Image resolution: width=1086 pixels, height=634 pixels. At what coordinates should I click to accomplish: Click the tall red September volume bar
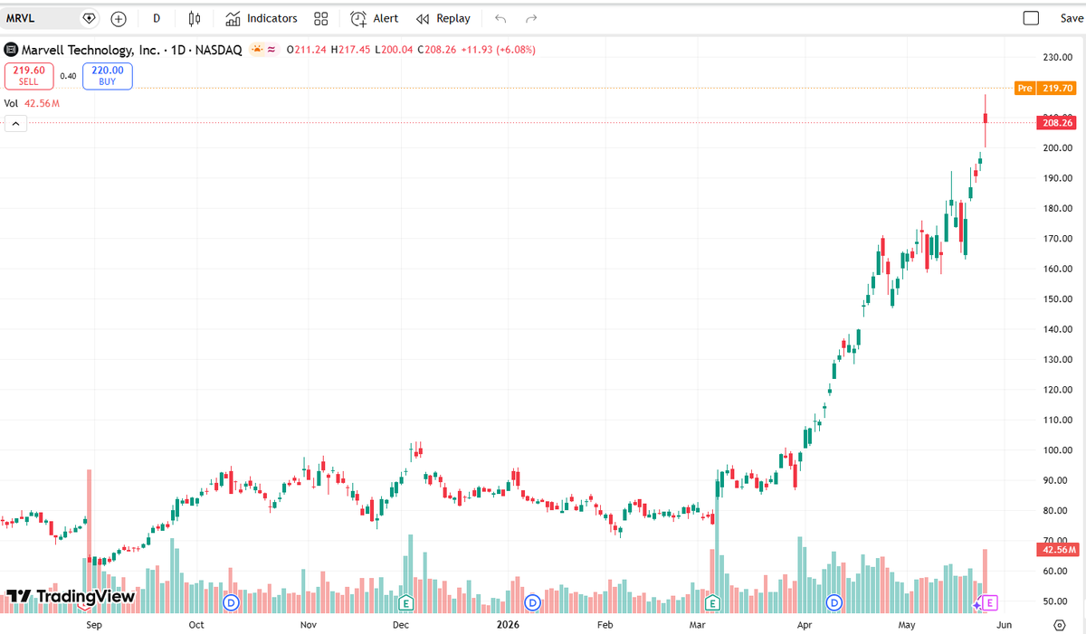[x=89, y=542]
